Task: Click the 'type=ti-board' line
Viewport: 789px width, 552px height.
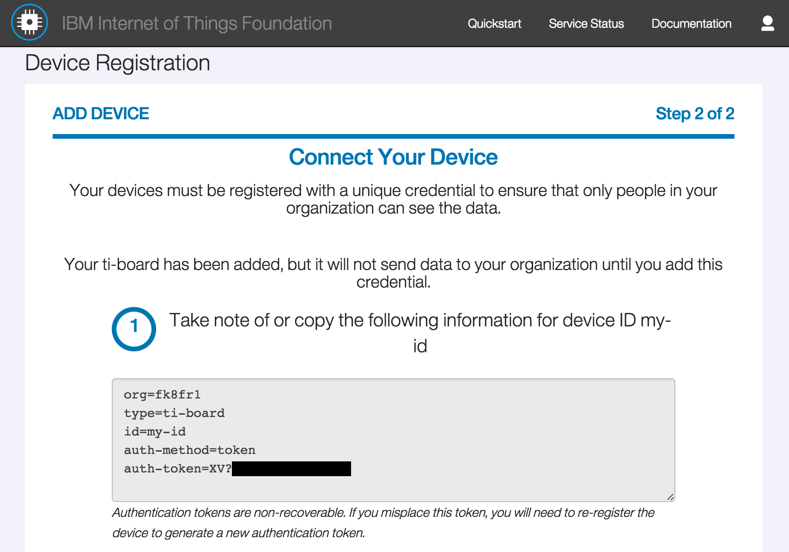Action: click(174, 413)
